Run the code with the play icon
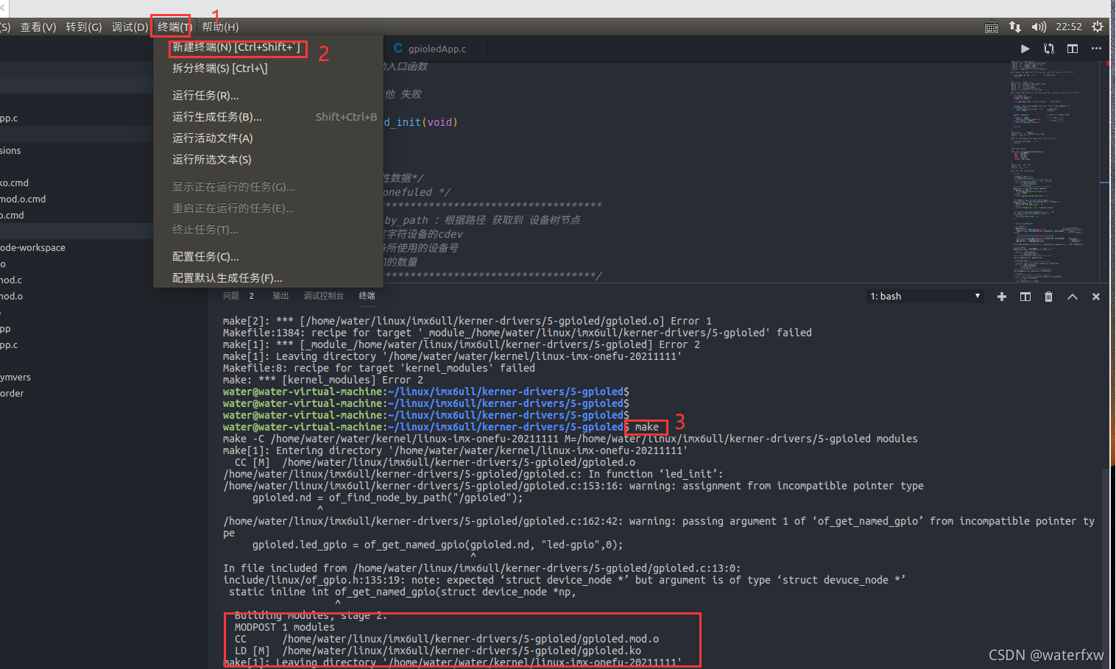1116x669 pixels. (x=1025, y=49)
